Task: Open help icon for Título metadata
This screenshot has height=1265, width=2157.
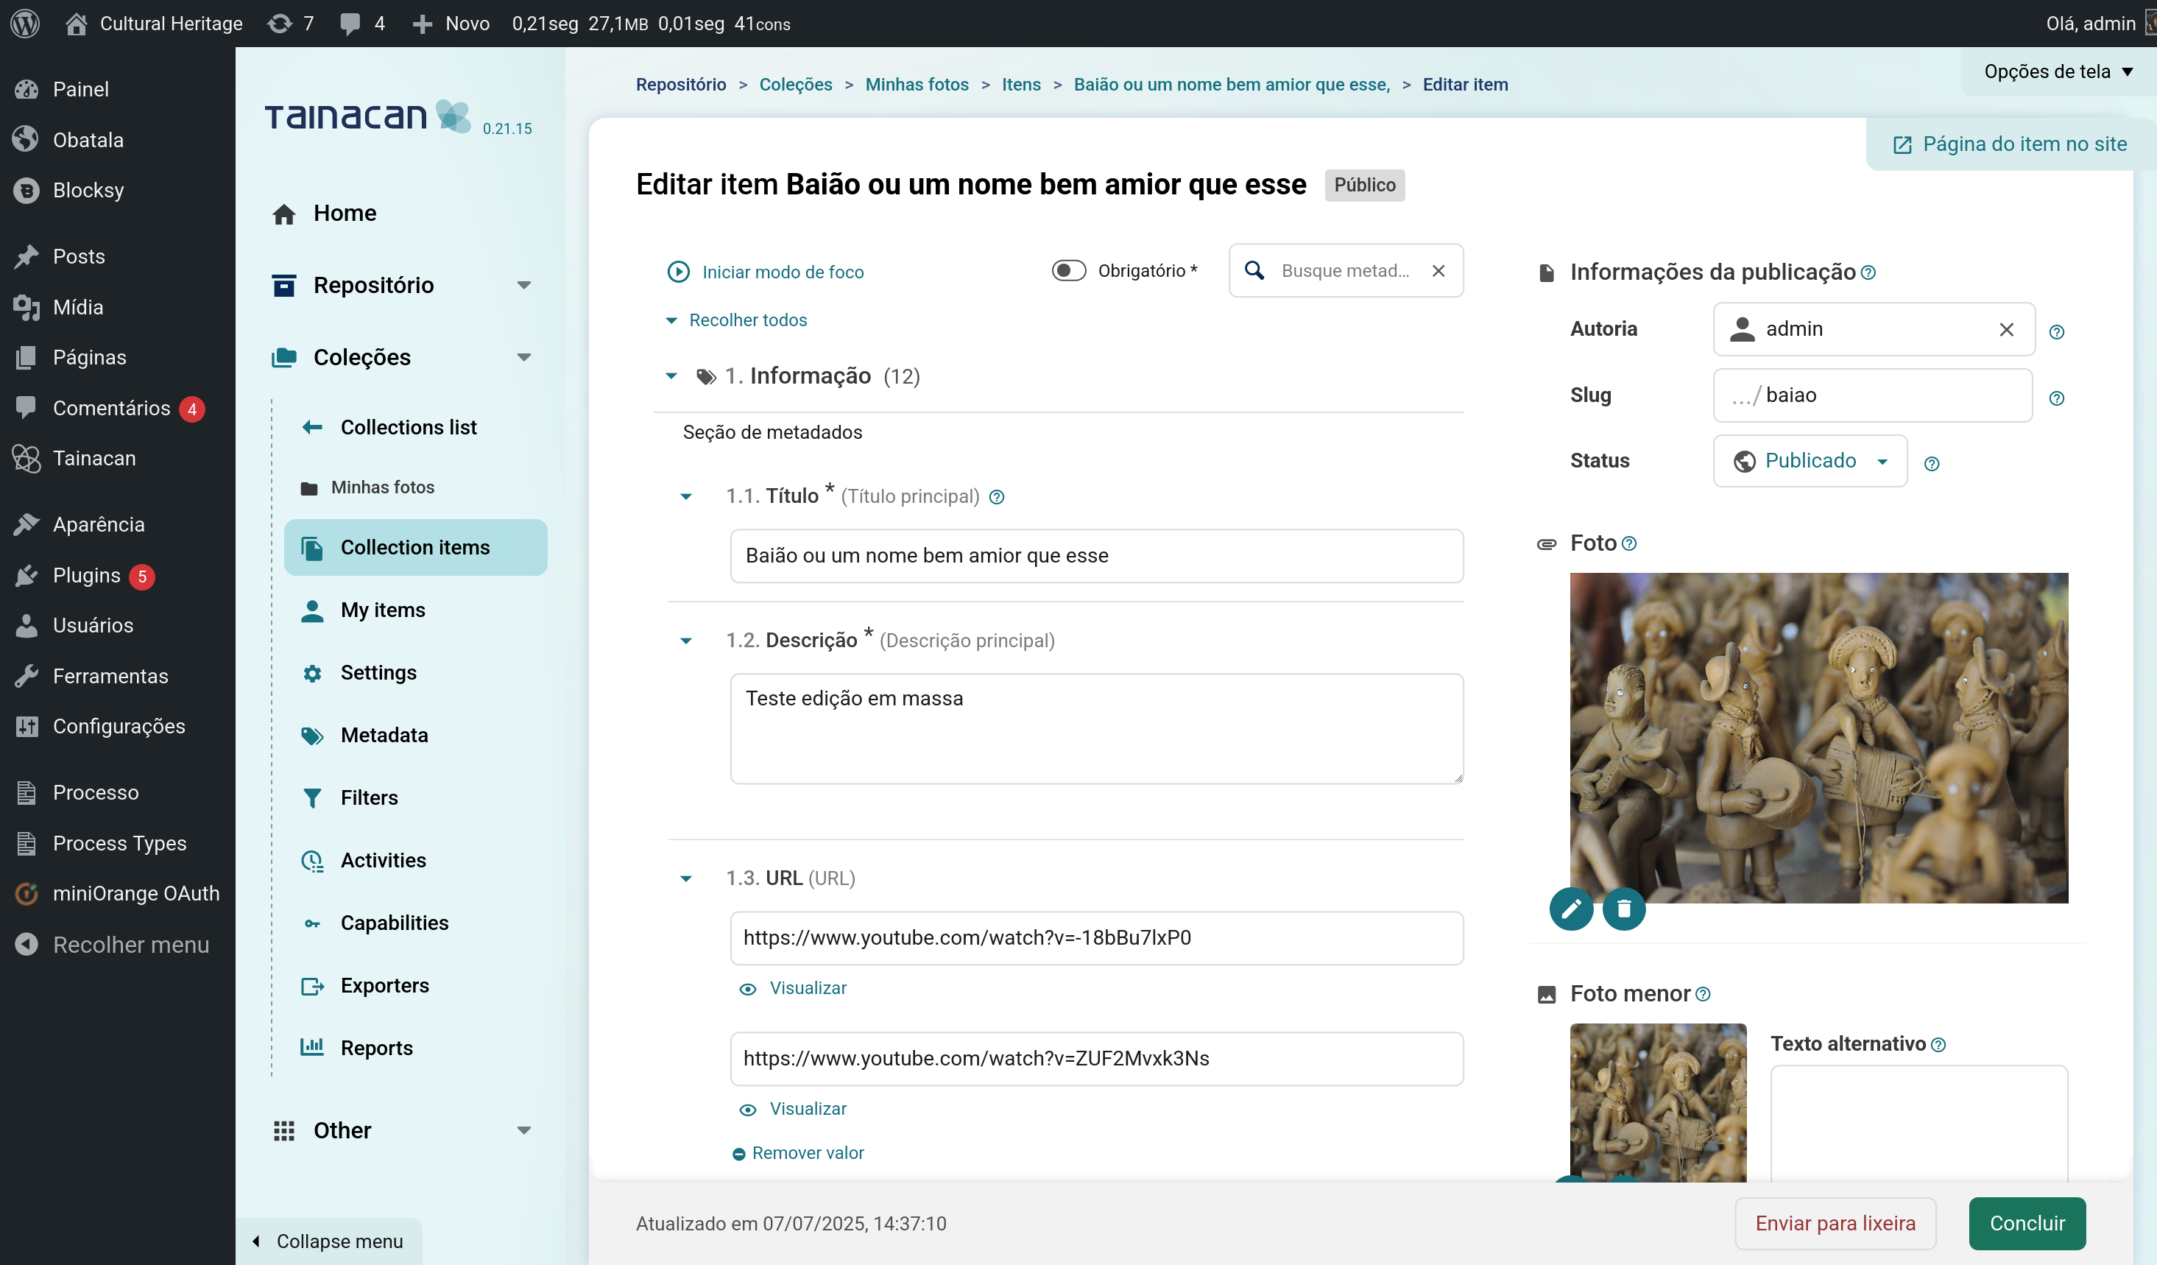Action: 996,496
